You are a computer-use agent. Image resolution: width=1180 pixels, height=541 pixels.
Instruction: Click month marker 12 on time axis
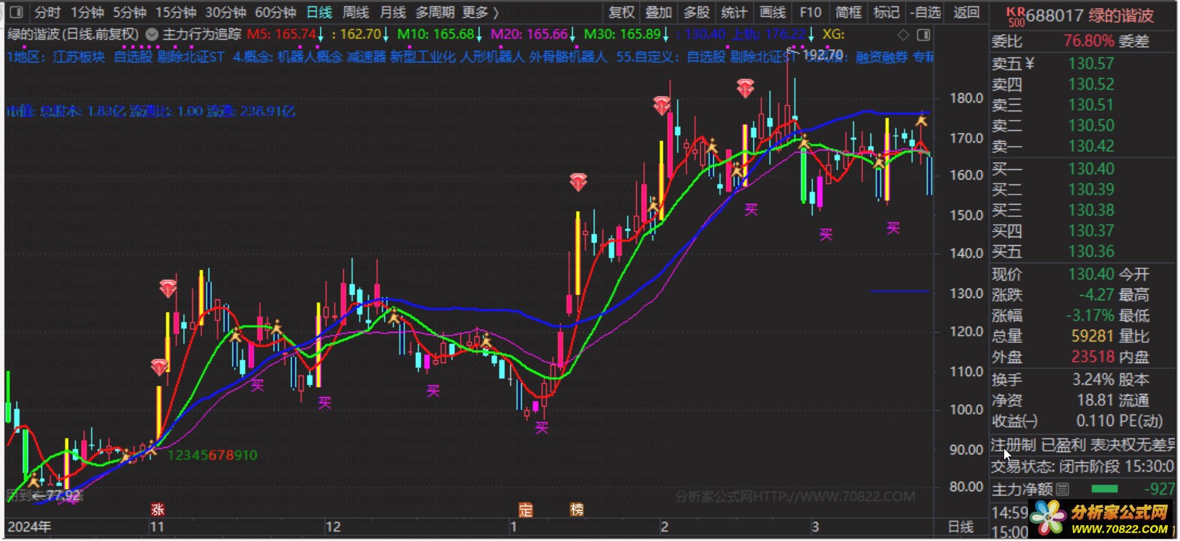333,527
